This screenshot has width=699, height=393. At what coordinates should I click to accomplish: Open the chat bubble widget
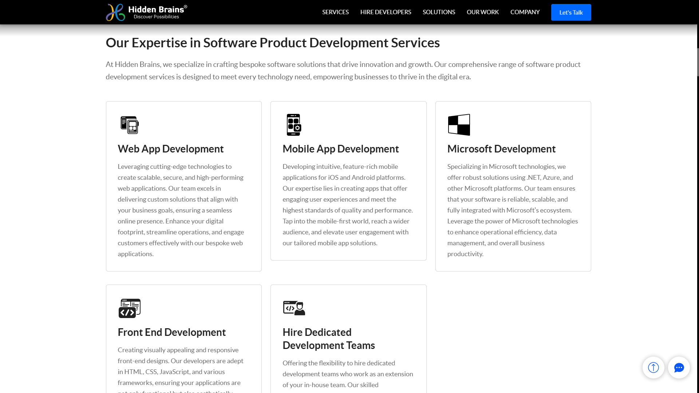679,368
